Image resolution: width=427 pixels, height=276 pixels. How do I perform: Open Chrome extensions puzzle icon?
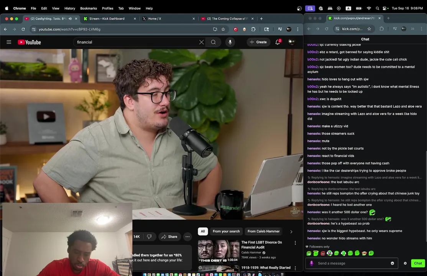[x=253, y=29]
